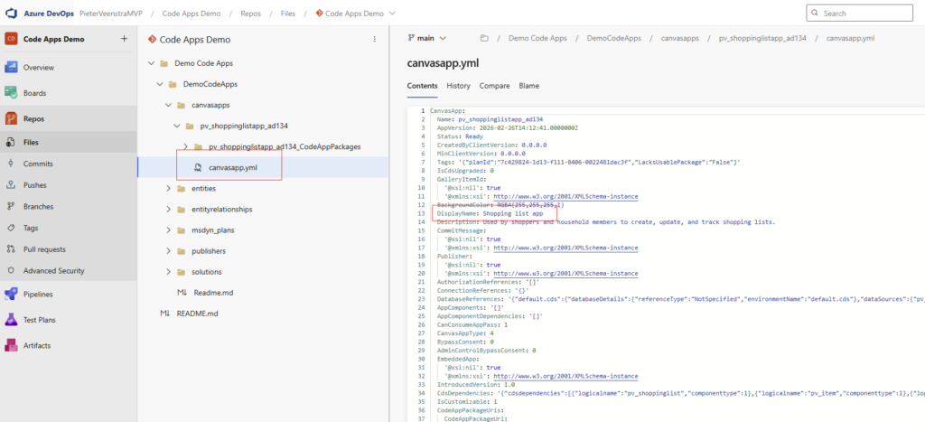Select the Pull requests icon in the sidebar
Image resolution: width=925 pixels, height=422 pixels.
coord(11,249)
